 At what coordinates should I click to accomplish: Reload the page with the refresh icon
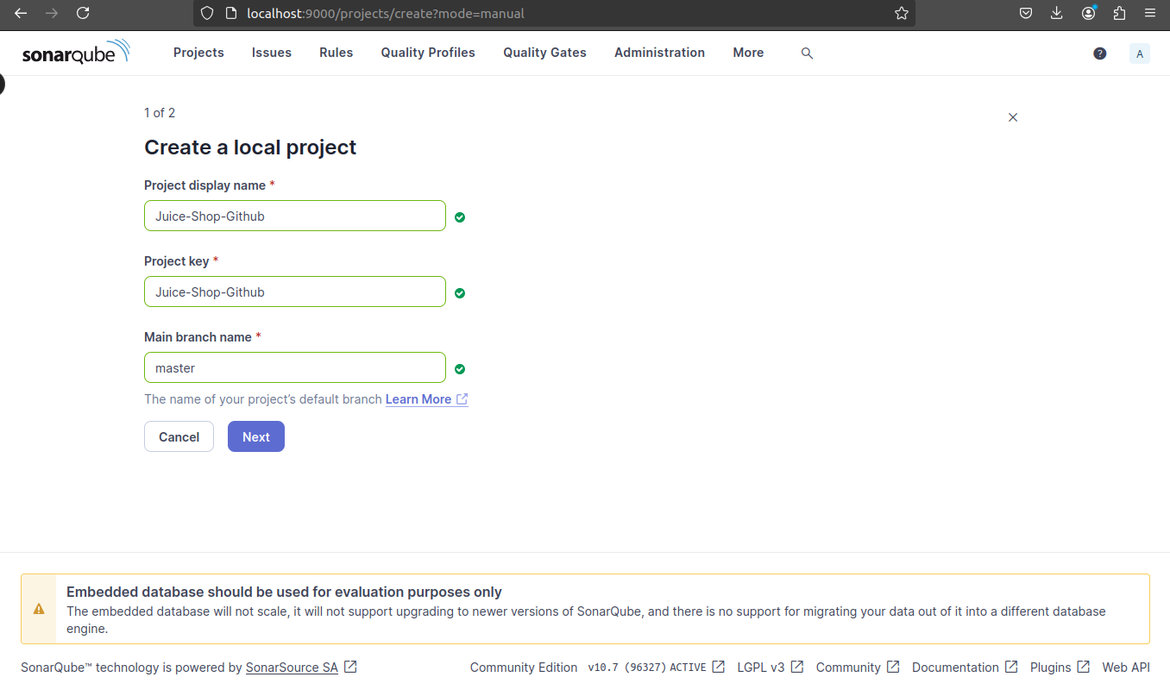point(83,13)
